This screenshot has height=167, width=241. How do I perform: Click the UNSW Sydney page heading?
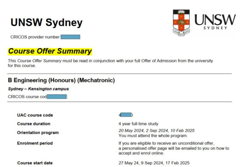coord(47,22)
